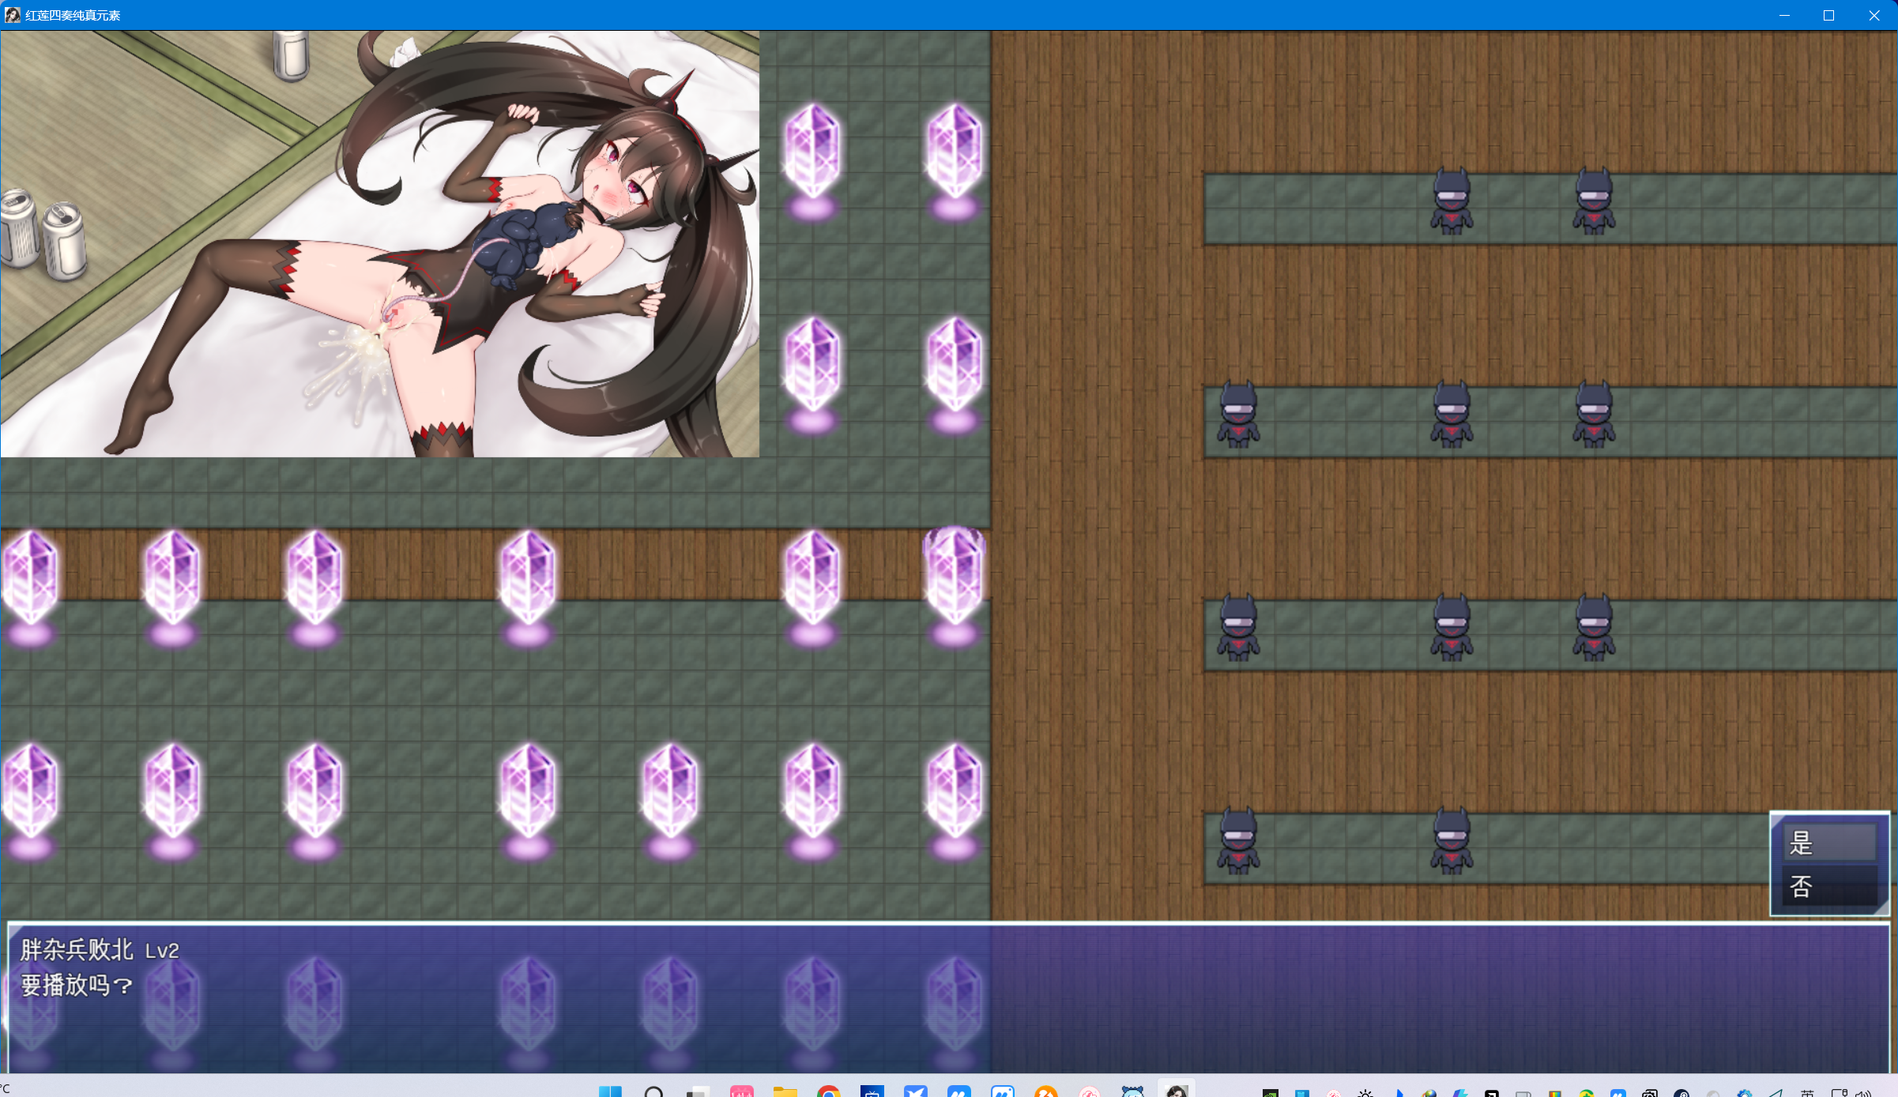
Task: Click the first dark soldier in the bottom row
Action: coord(1238,840)
